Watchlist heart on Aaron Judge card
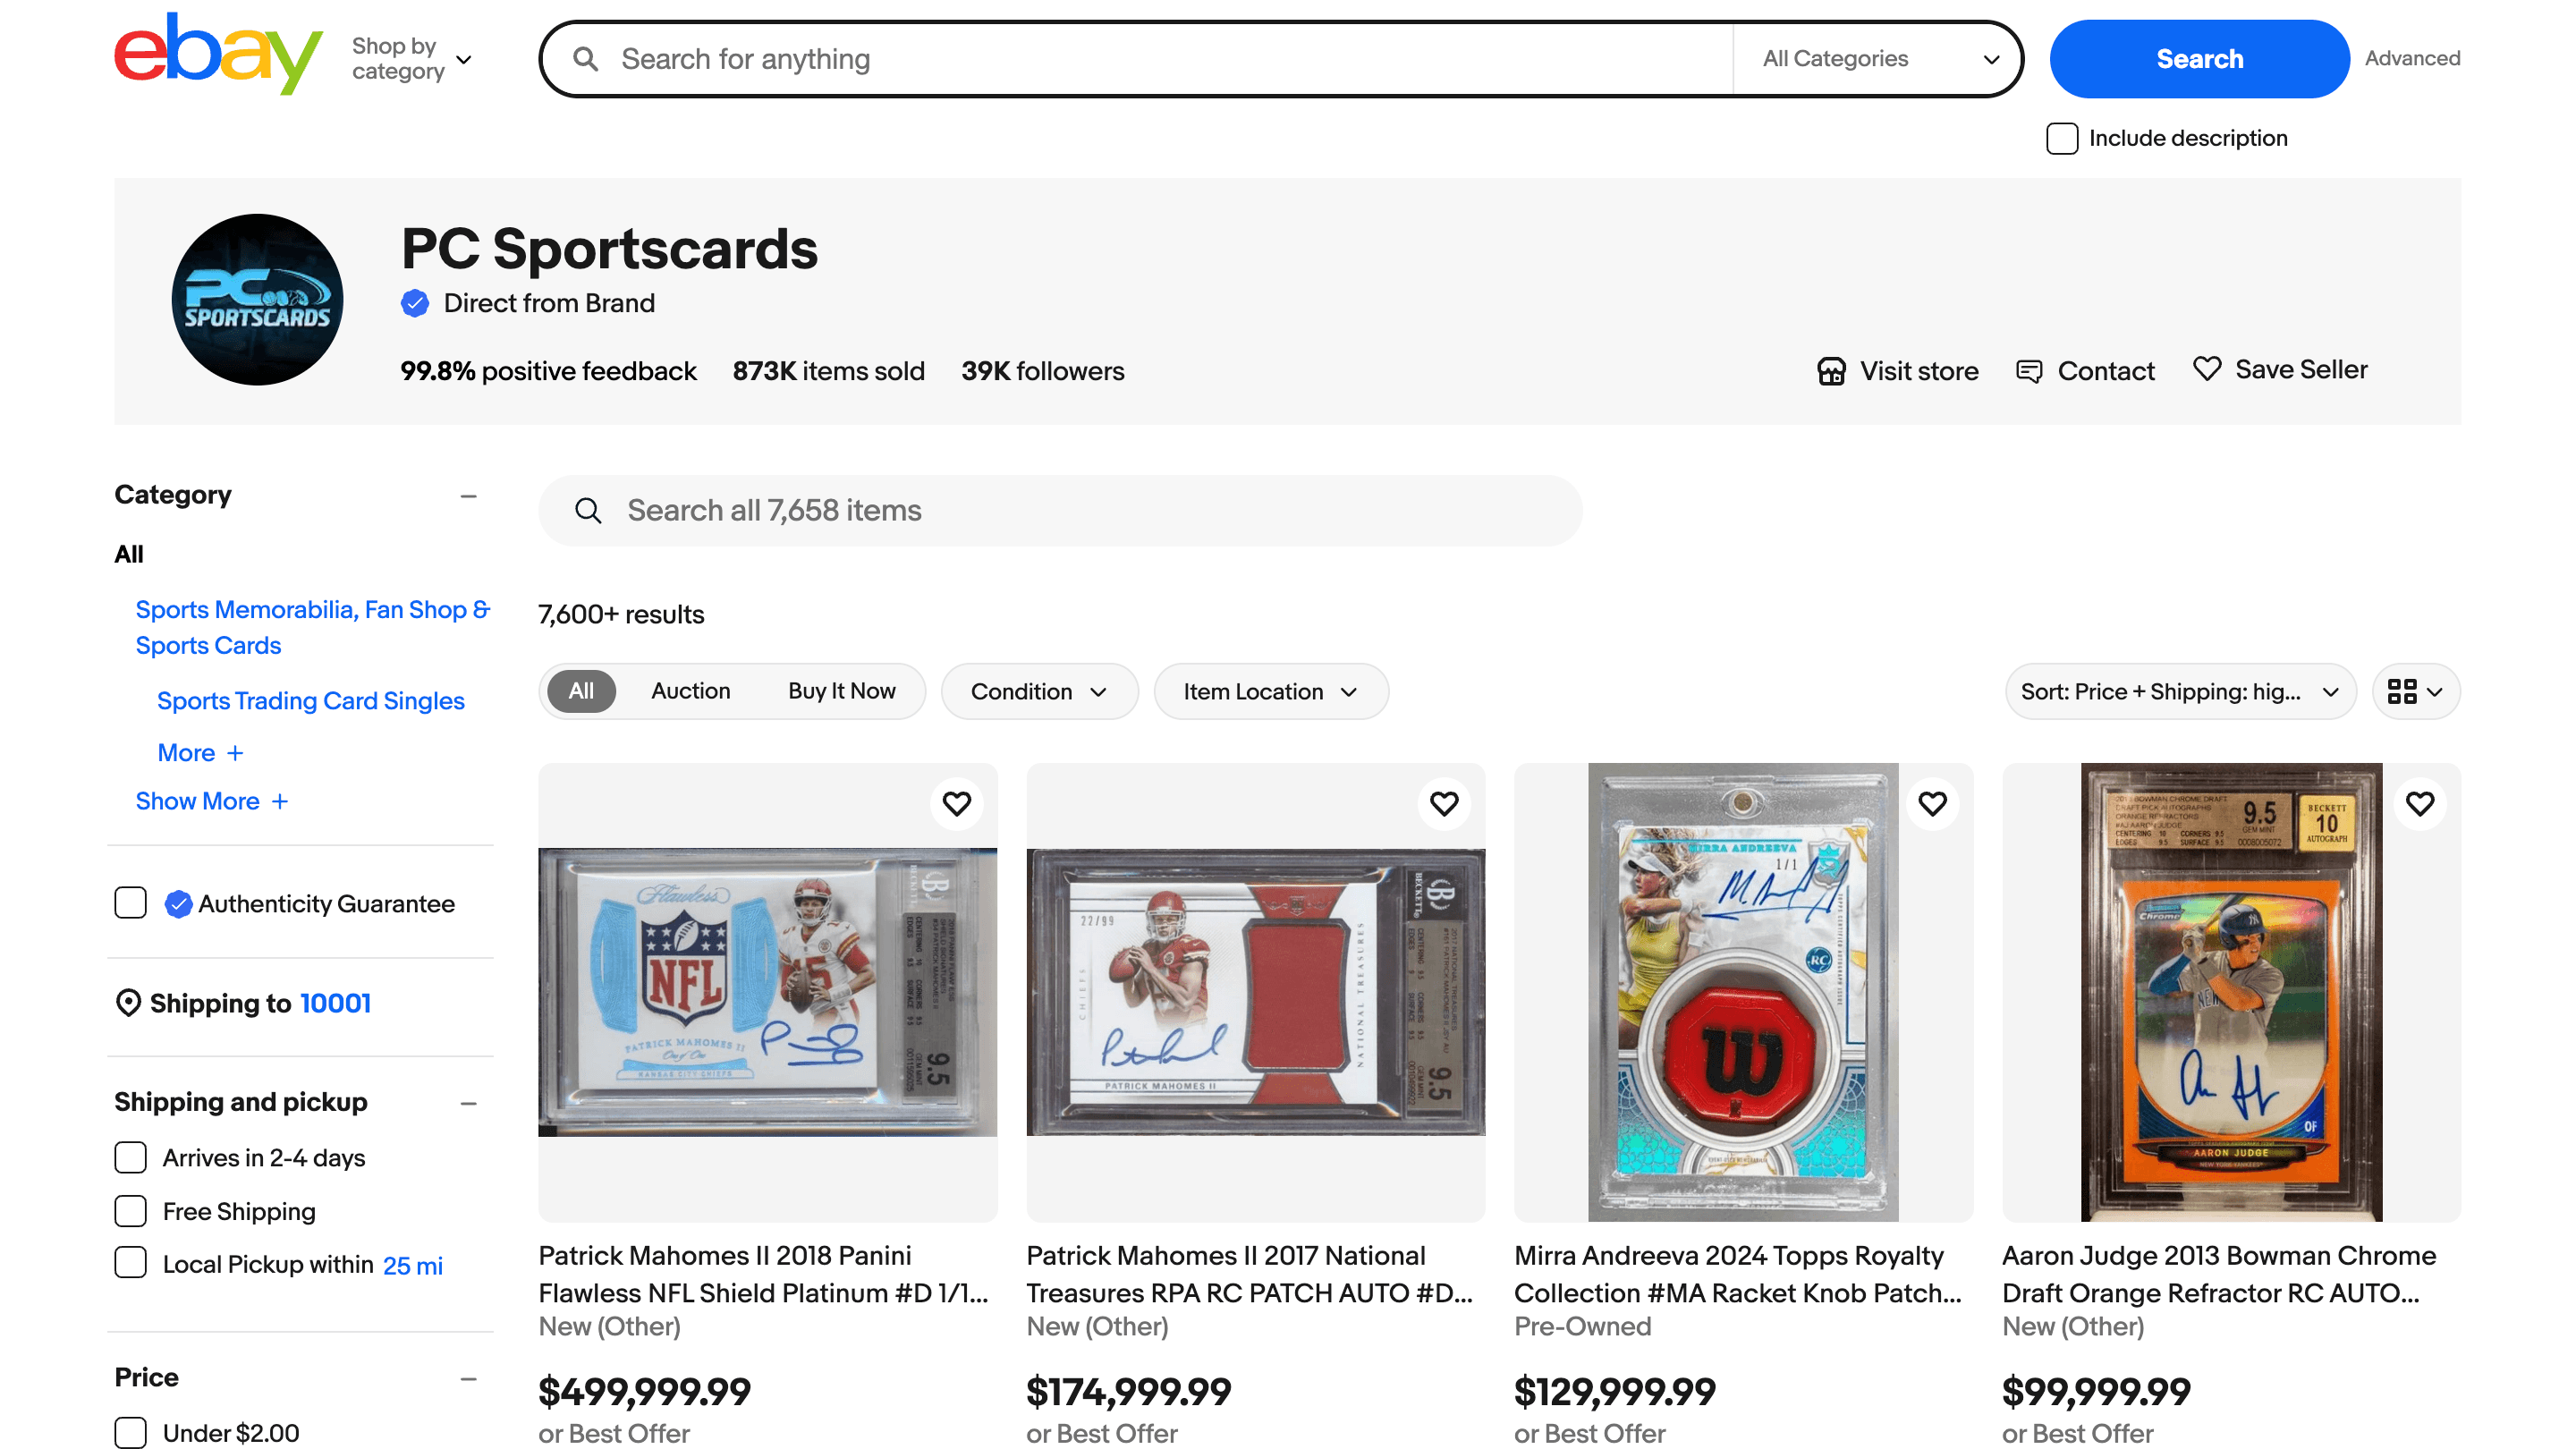 (2419, 803)
